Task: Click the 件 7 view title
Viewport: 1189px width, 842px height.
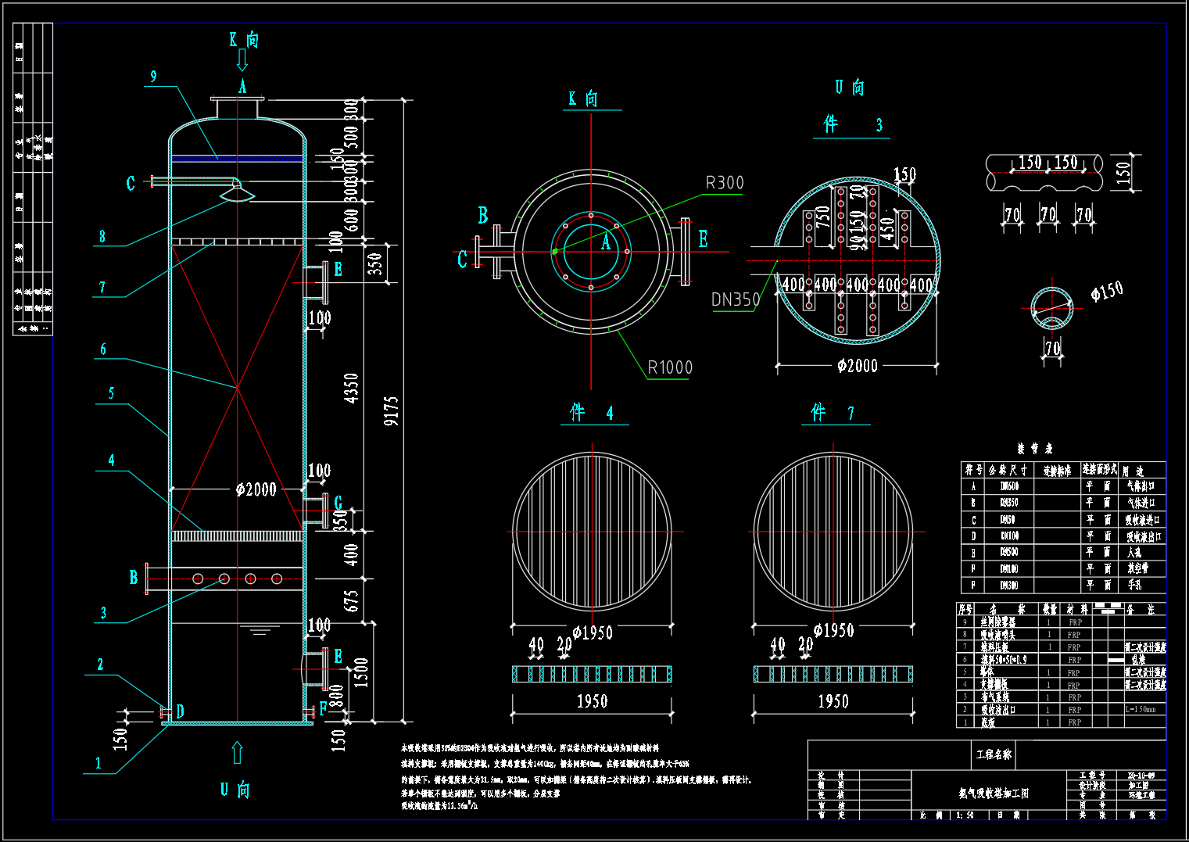Action: click(835, 412)
